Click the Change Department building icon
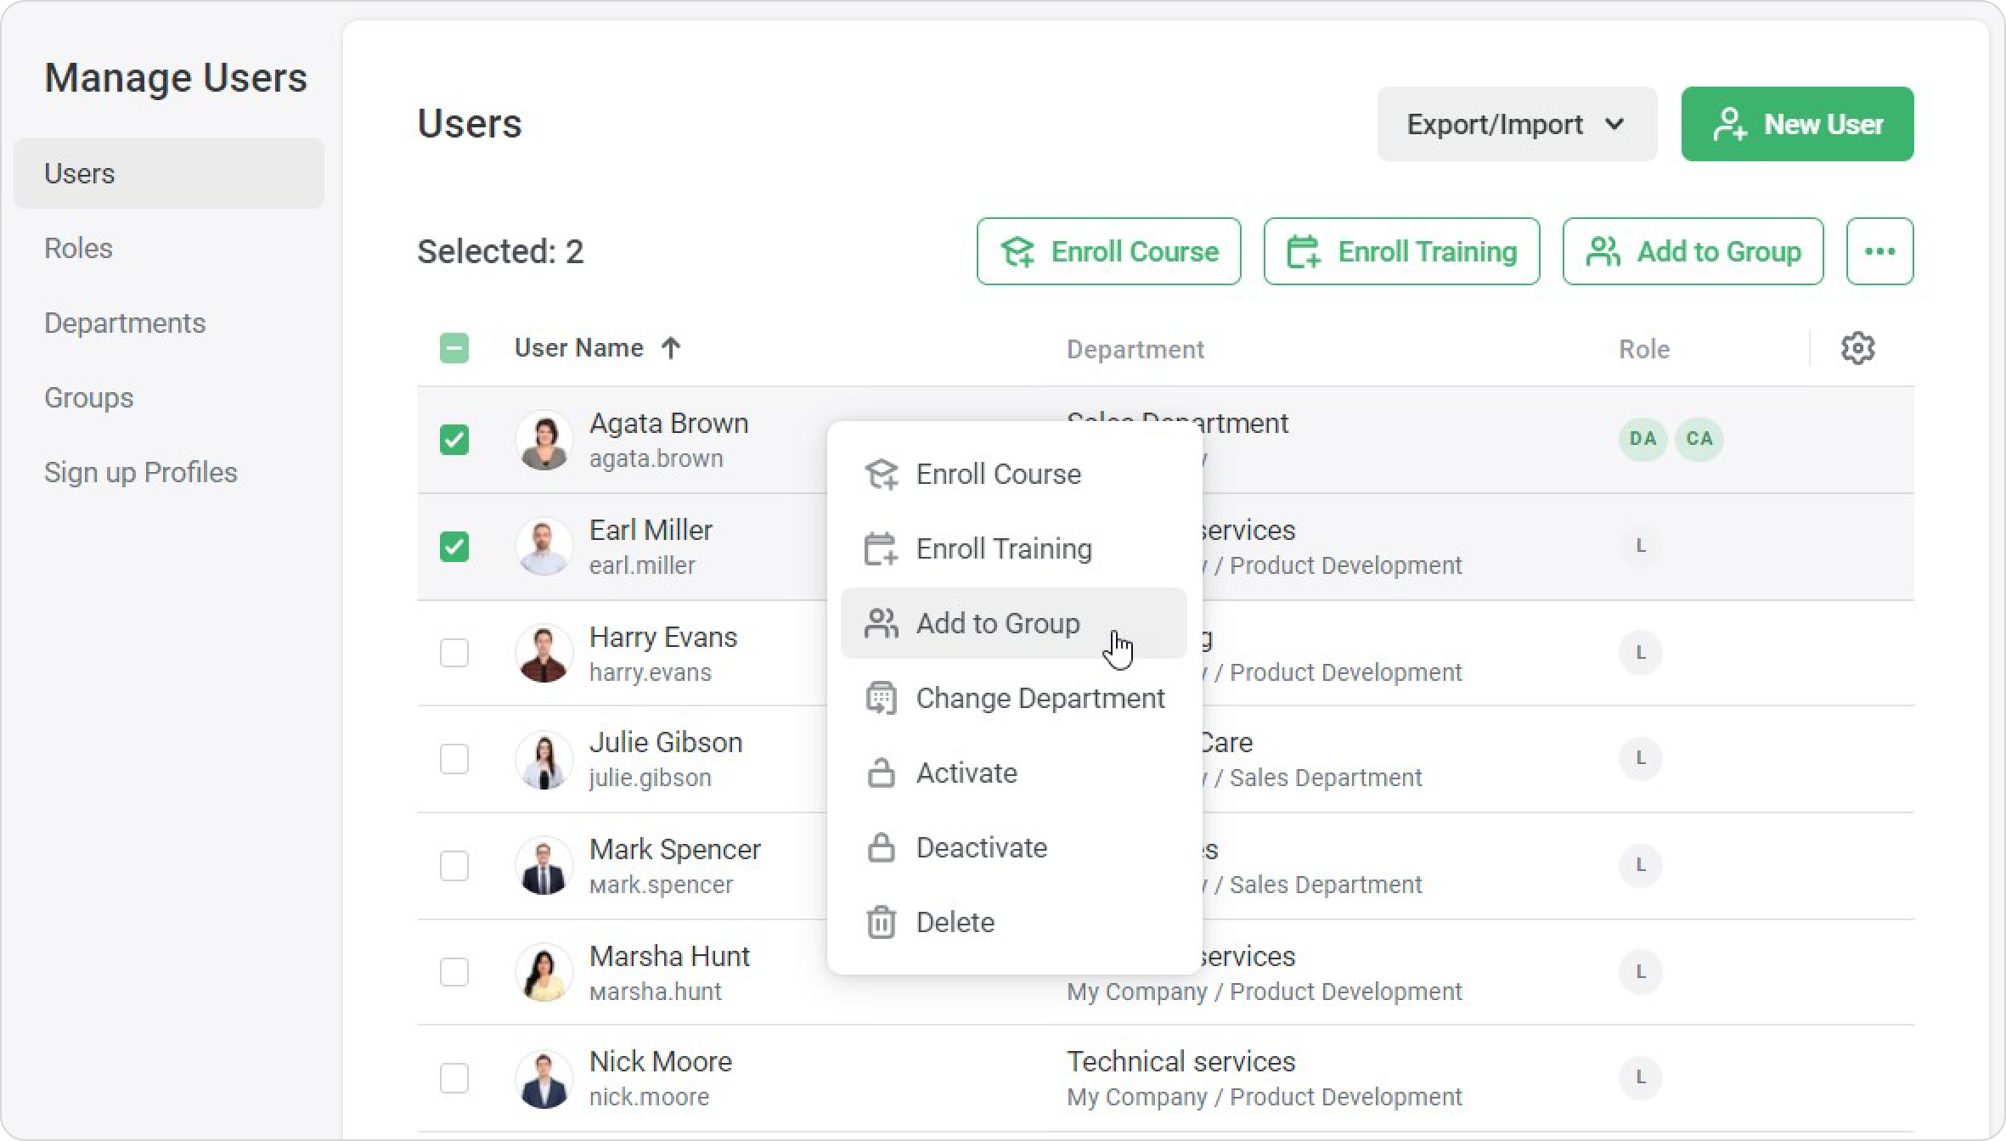The height and width of the screenshot is (1141, 2006). 881,698
